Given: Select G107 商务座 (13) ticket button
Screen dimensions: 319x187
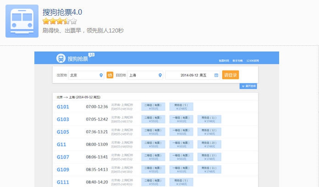Looking at the screenshot, I should (x=209, y=157).
